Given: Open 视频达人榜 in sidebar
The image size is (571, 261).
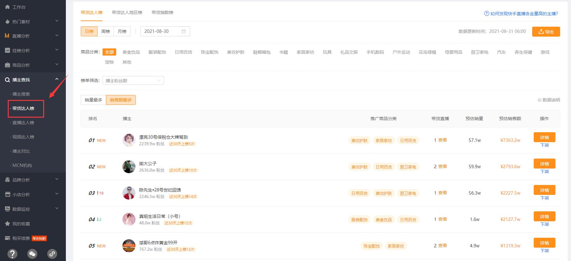Looking at the screenshot, I should [23, 137].
